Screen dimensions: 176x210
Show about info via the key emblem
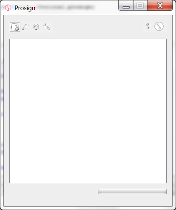pyautogui.click(x=159, y=26)
